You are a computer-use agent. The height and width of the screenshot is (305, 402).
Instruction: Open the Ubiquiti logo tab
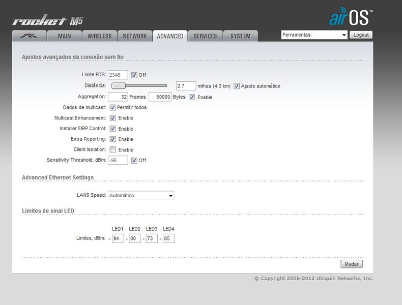(29, 36)
